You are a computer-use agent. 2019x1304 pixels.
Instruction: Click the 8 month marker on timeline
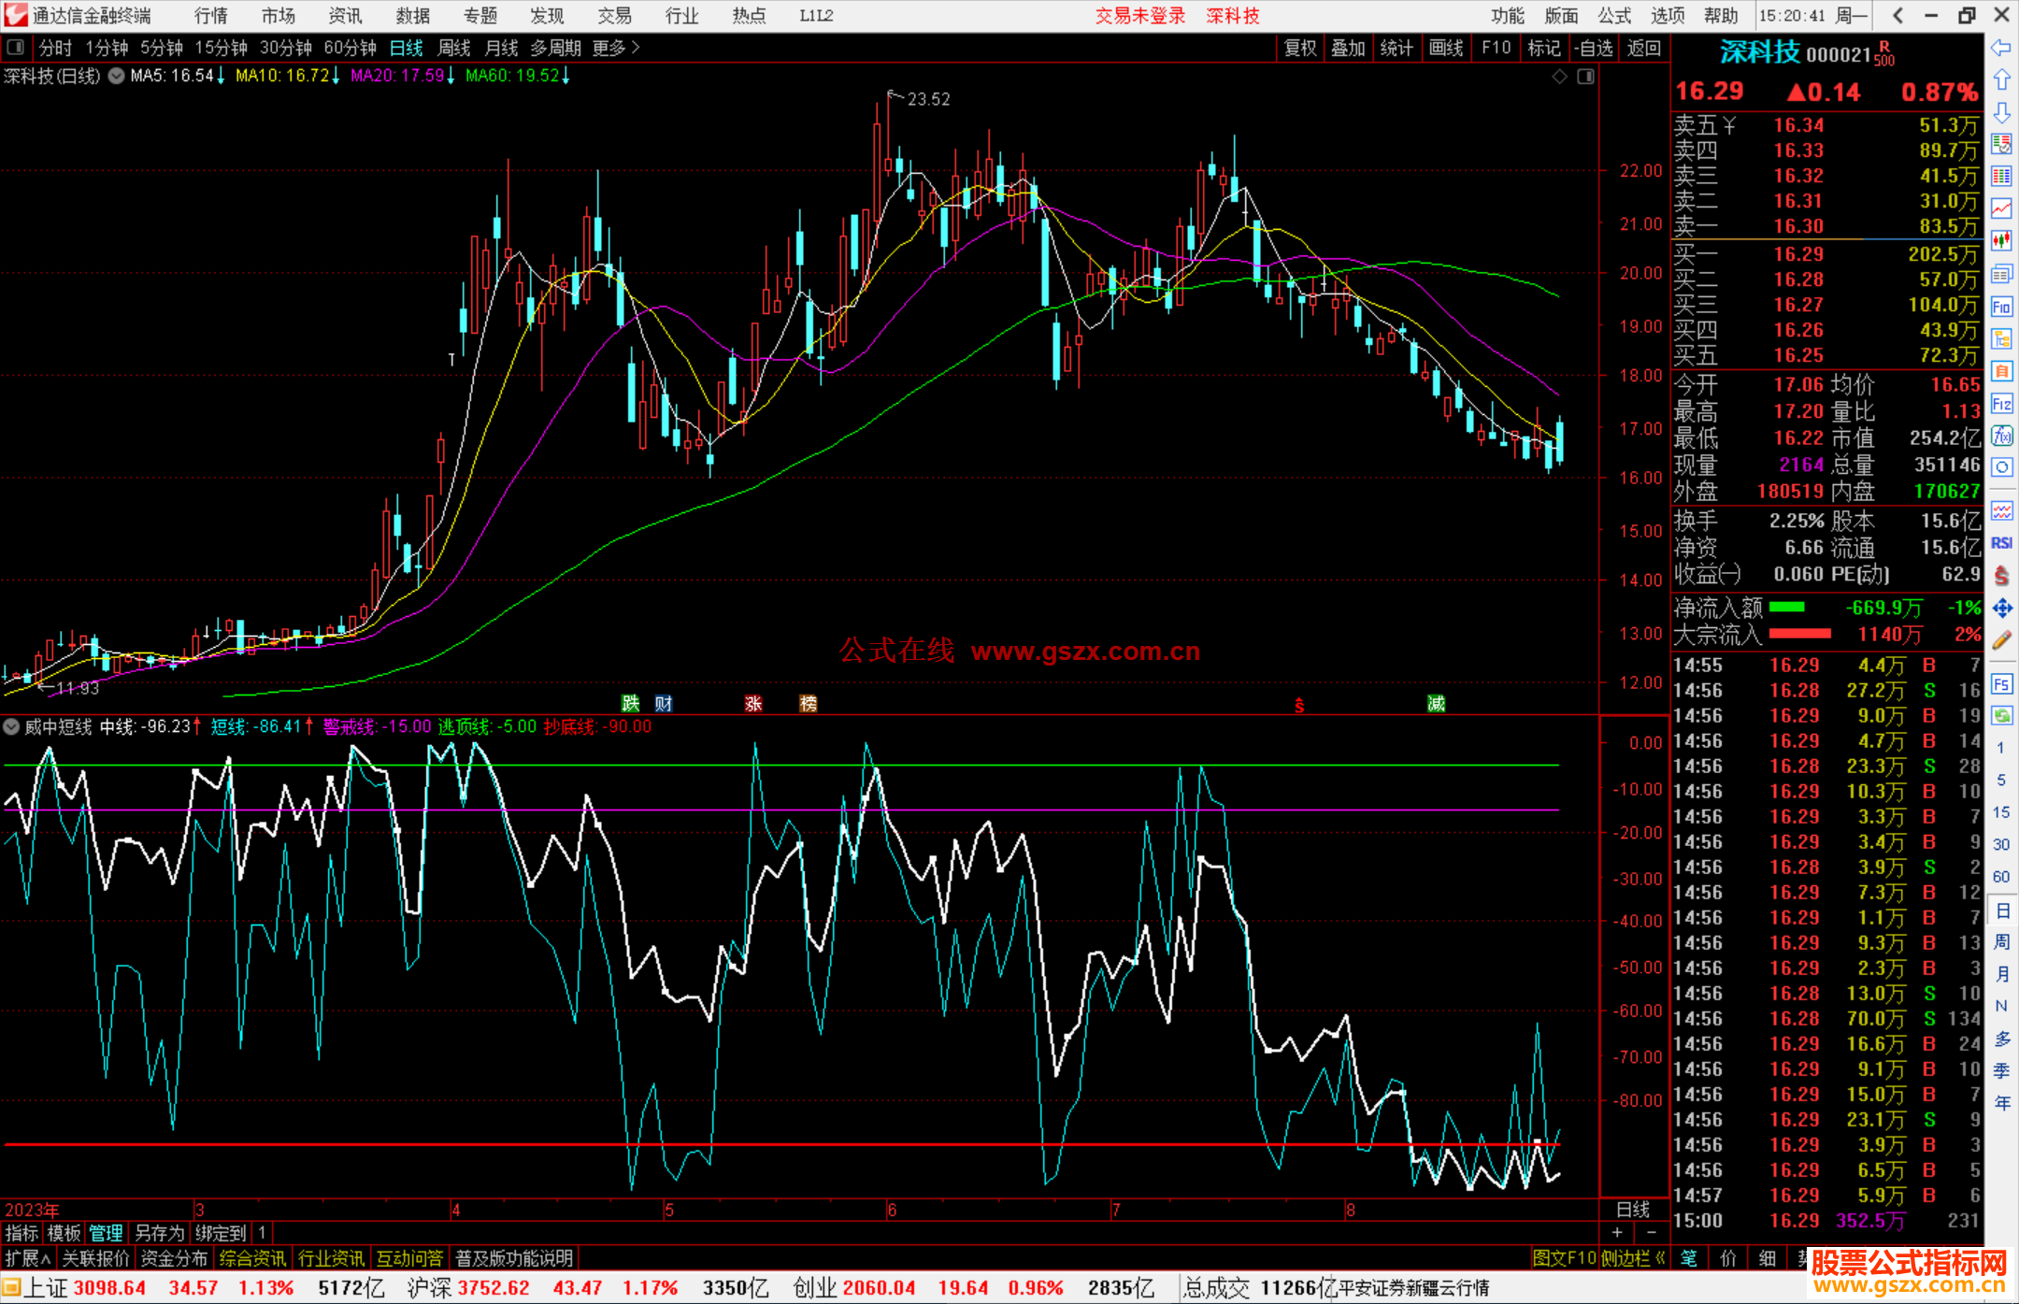pyautogui.click(x=1350, y=1210)
